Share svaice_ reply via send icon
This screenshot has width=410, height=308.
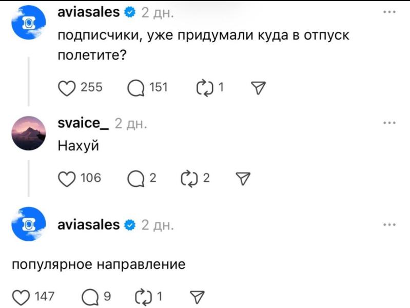[x=243, y=179]
